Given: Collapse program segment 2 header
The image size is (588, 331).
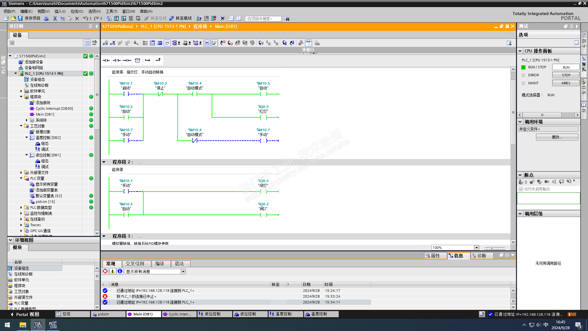Looking at the screenshot, I should point(104,162).
